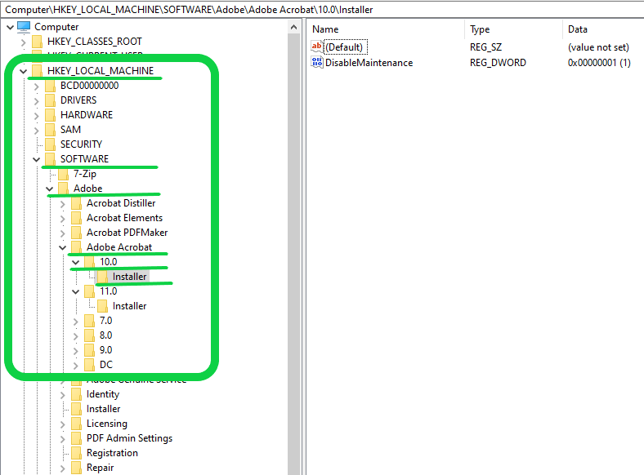Expand the 7.0 version key
The width and height of the screenshot is (644, 475).
[76, 322]
